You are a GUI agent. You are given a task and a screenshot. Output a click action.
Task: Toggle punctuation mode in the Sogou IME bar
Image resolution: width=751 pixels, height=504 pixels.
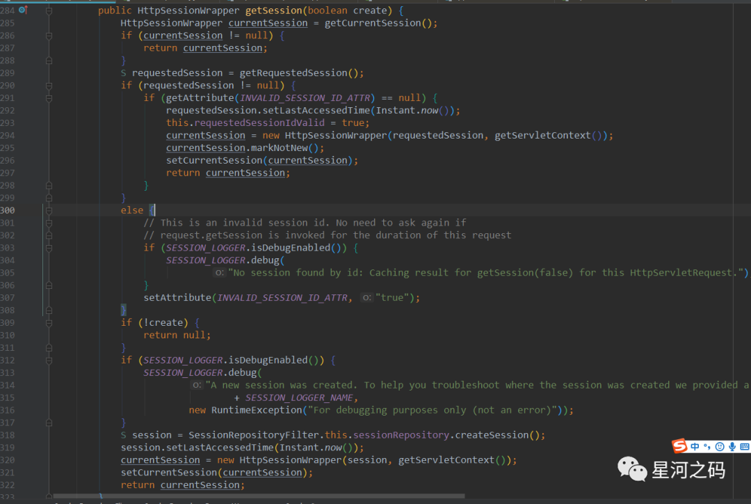[707, 447]
